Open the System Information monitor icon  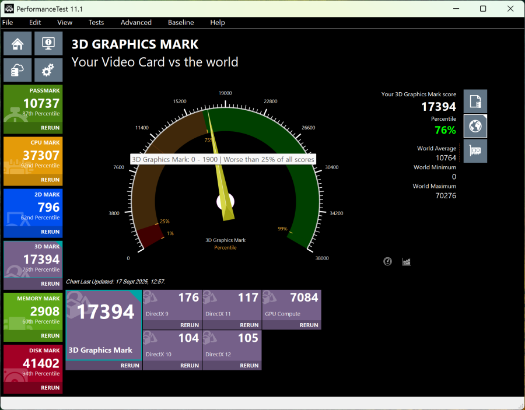48,44
